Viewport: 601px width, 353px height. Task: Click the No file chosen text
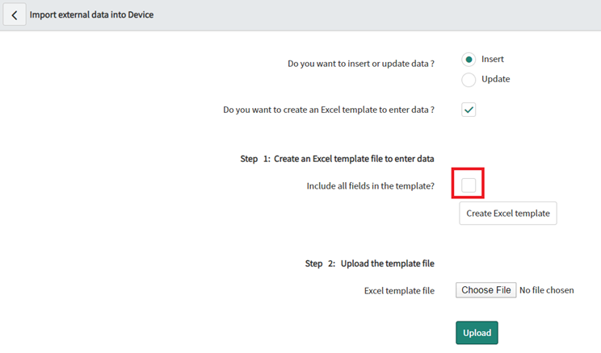coord(547,290)
